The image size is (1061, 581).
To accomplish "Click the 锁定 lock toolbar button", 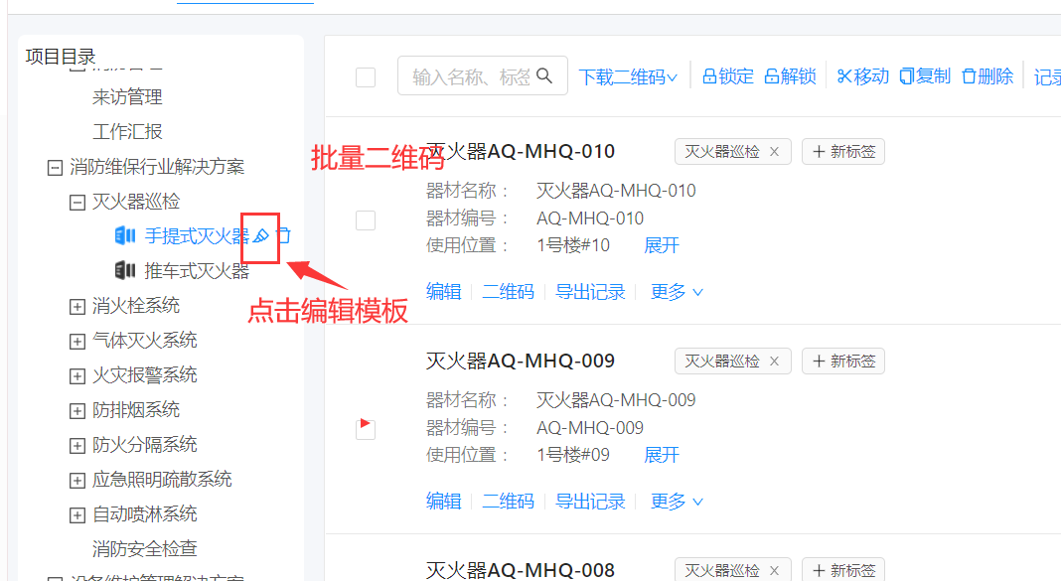I will coord(728,76).
